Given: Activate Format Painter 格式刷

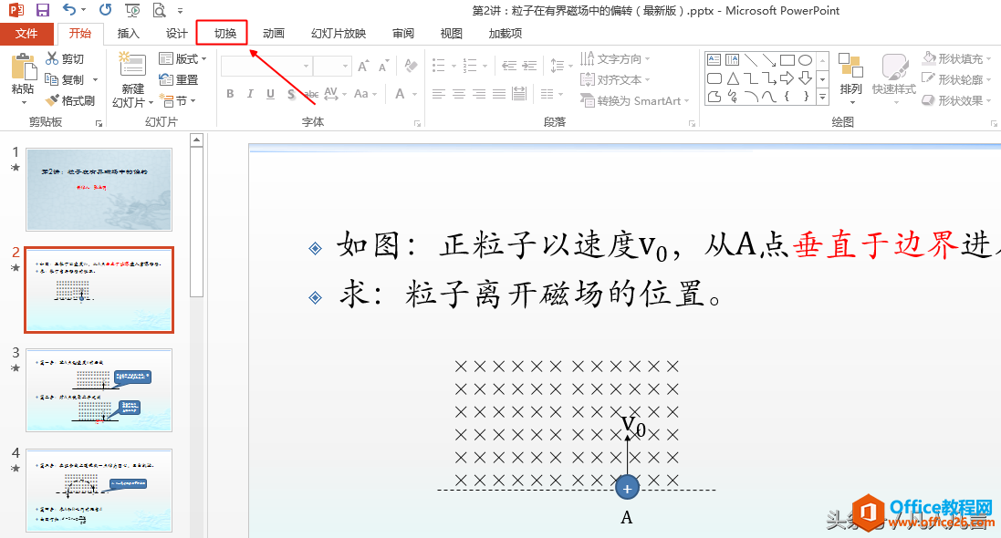Looking at the screenshot, I should (x=69, y=101).
